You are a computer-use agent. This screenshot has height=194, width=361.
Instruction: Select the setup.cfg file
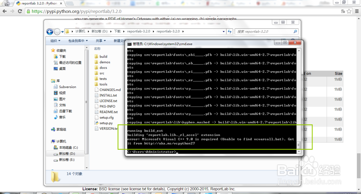106,117
